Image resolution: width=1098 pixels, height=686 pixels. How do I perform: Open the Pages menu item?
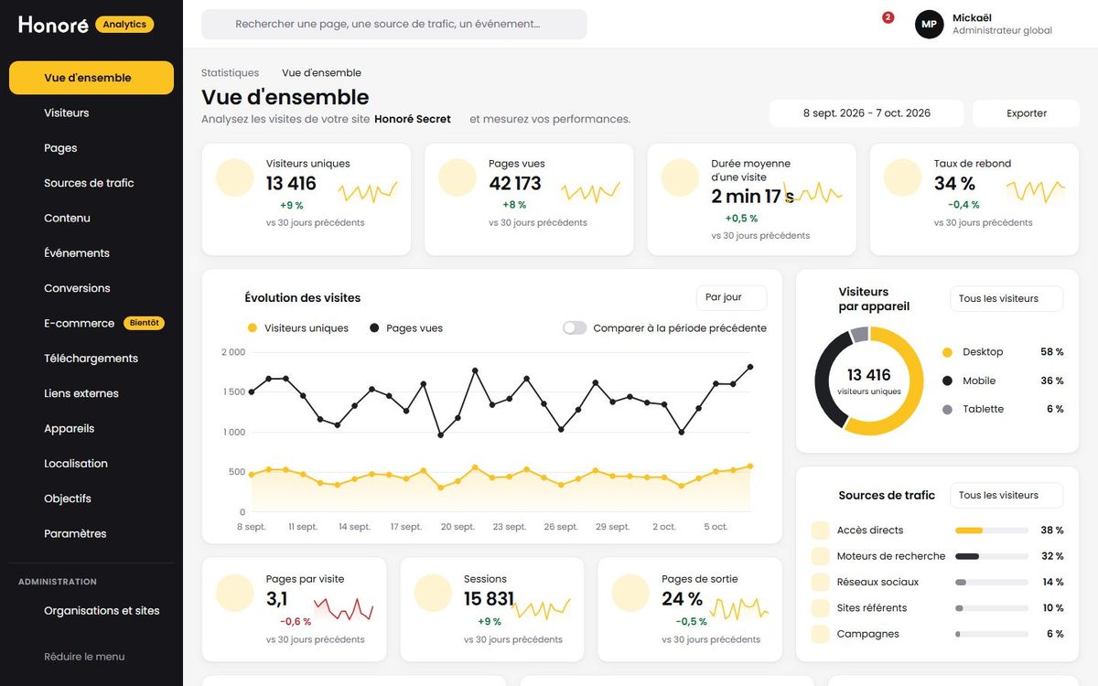91,148
